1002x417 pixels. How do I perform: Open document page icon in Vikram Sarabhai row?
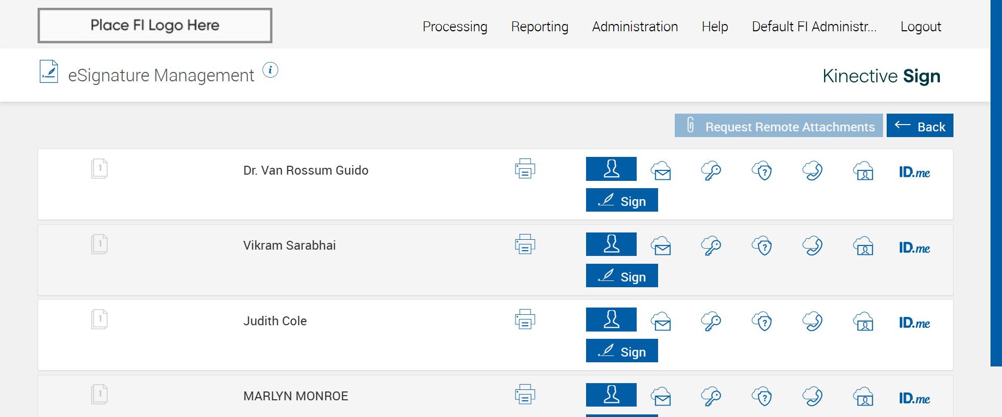(x=99, y=244)
